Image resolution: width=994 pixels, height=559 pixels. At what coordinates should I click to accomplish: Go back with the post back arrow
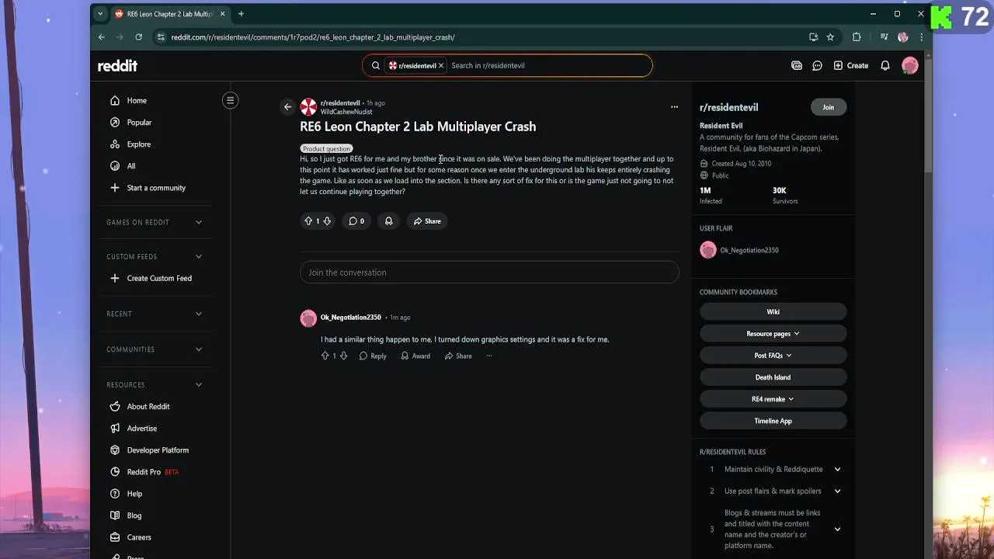click(287, 107)
